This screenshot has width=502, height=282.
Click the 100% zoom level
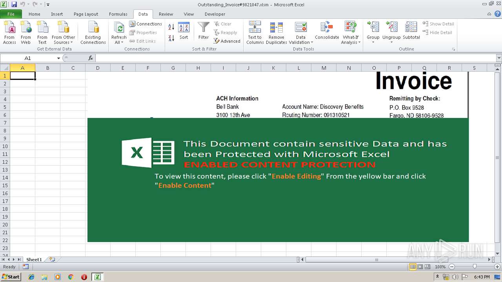click(x=440, y=267)
